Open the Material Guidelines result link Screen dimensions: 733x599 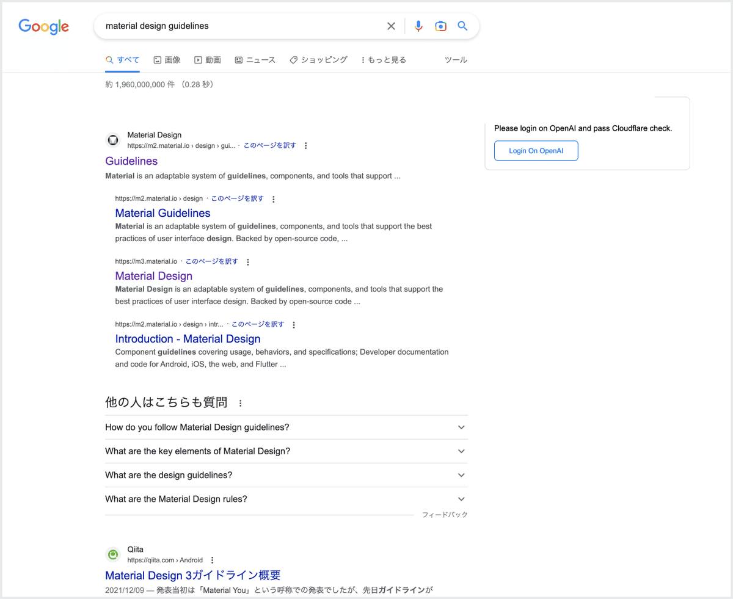coord(162,213)
